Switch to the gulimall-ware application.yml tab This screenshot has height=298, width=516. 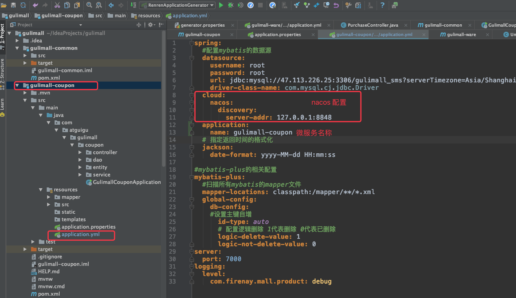286,25
